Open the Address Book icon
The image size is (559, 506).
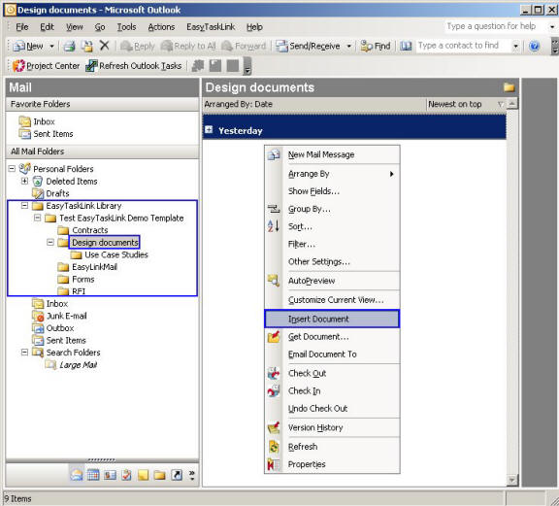click(x=406, y=46)
